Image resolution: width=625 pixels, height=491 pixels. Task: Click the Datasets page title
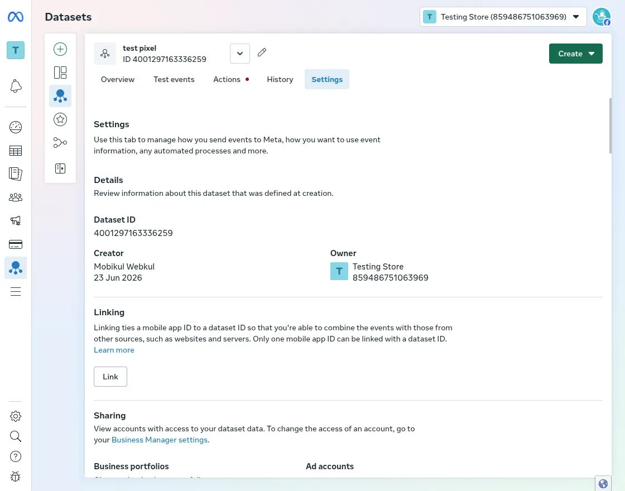pos(68,17)
